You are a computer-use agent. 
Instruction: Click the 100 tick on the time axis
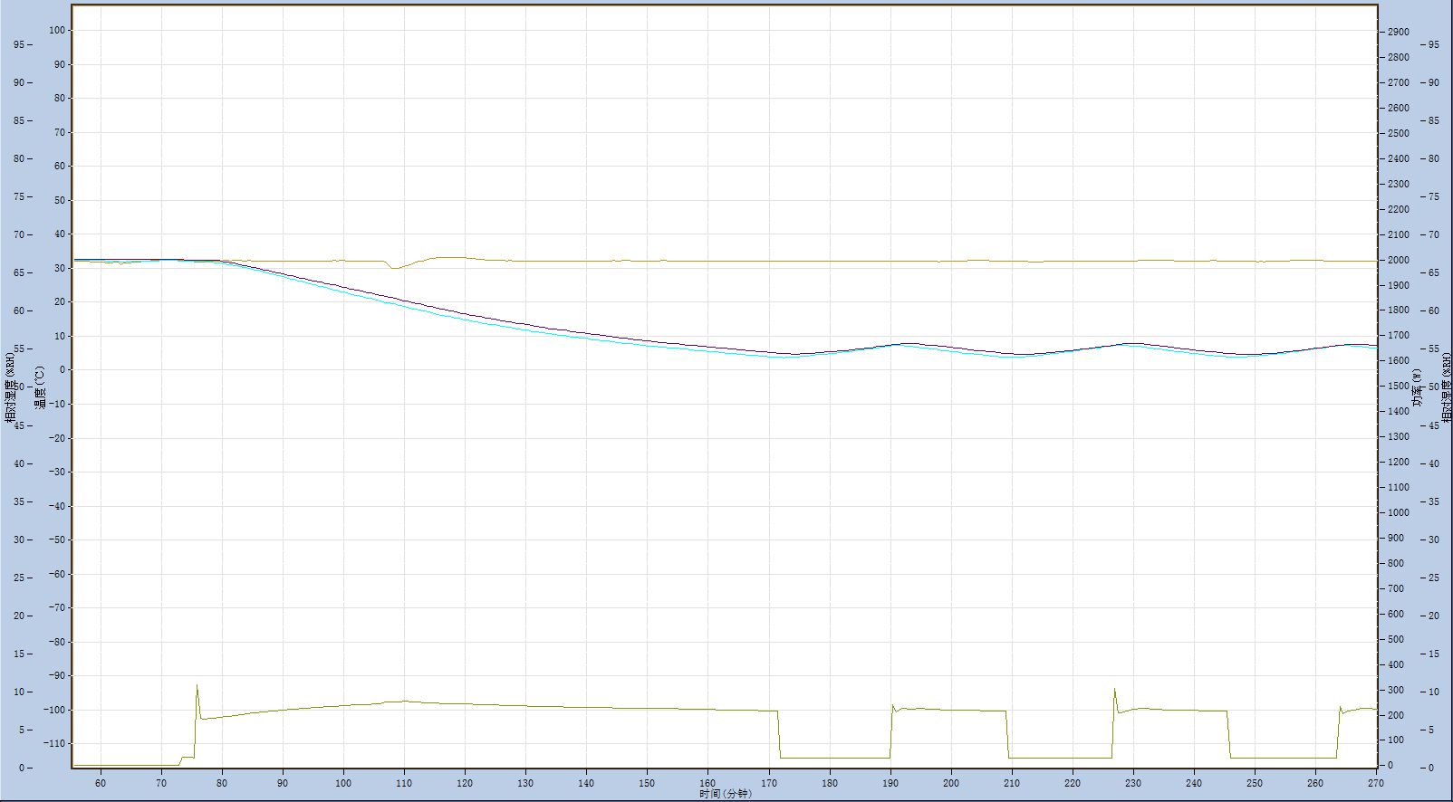[343, 783]
